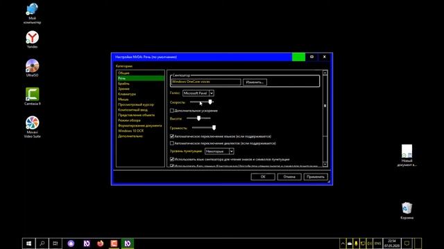The height and width of the screenshot is (249, 444).
Task: Select the Movavi Video Suite desktop icon
Action: [x=32, y=127]
